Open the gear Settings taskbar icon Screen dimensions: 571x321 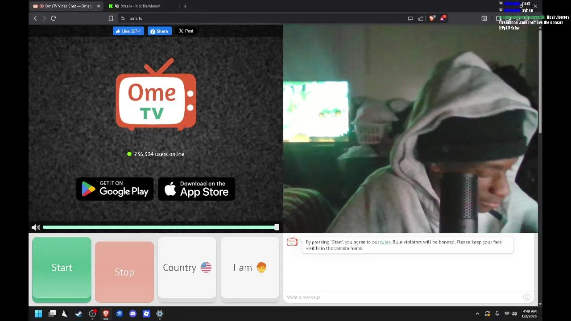click(160, 314)
